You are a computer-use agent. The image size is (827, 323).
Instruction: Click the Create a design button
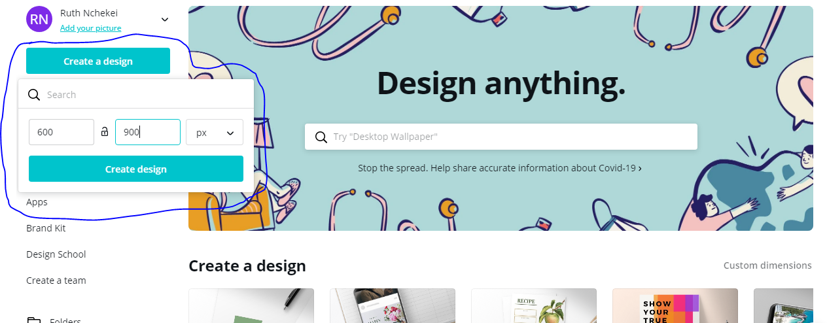click(98, 61)
